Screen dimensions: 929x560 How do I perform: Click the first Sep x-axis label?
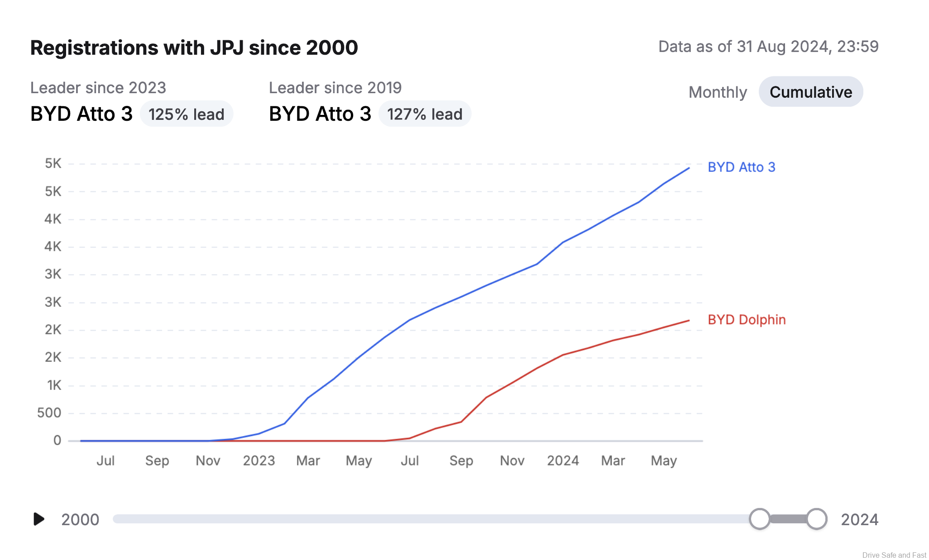pos(157,461)
